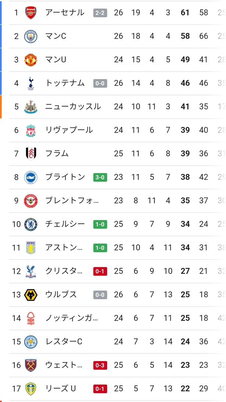
Task: Click the Manchester City badge icon
Action: pos(31,36)
